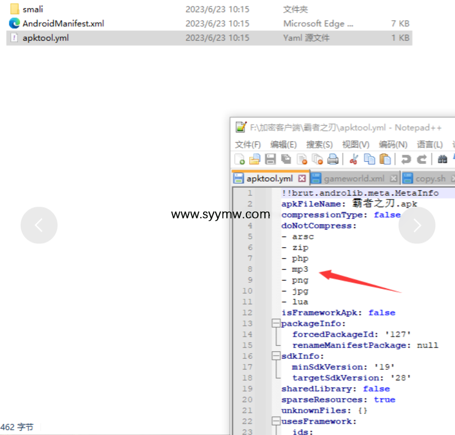455x435 pixels.
Task: Click the Find binoculars icon
Action: [x=443, y=159]
